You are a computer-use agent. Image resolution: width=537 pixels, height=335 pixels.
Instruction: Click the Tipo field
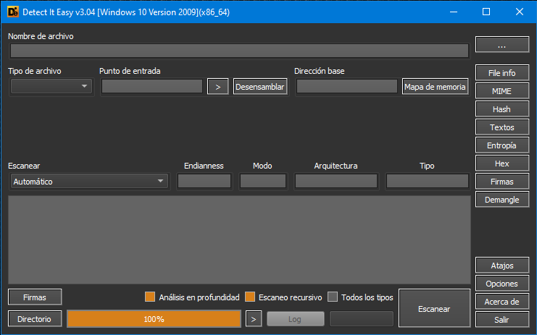pyautogui.click(x=428, y=181)
